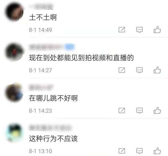Open avatar of "土不土啊" commenter
This screenshot has height=156, width=168.
pyautogui.click(x=14, y=12)
